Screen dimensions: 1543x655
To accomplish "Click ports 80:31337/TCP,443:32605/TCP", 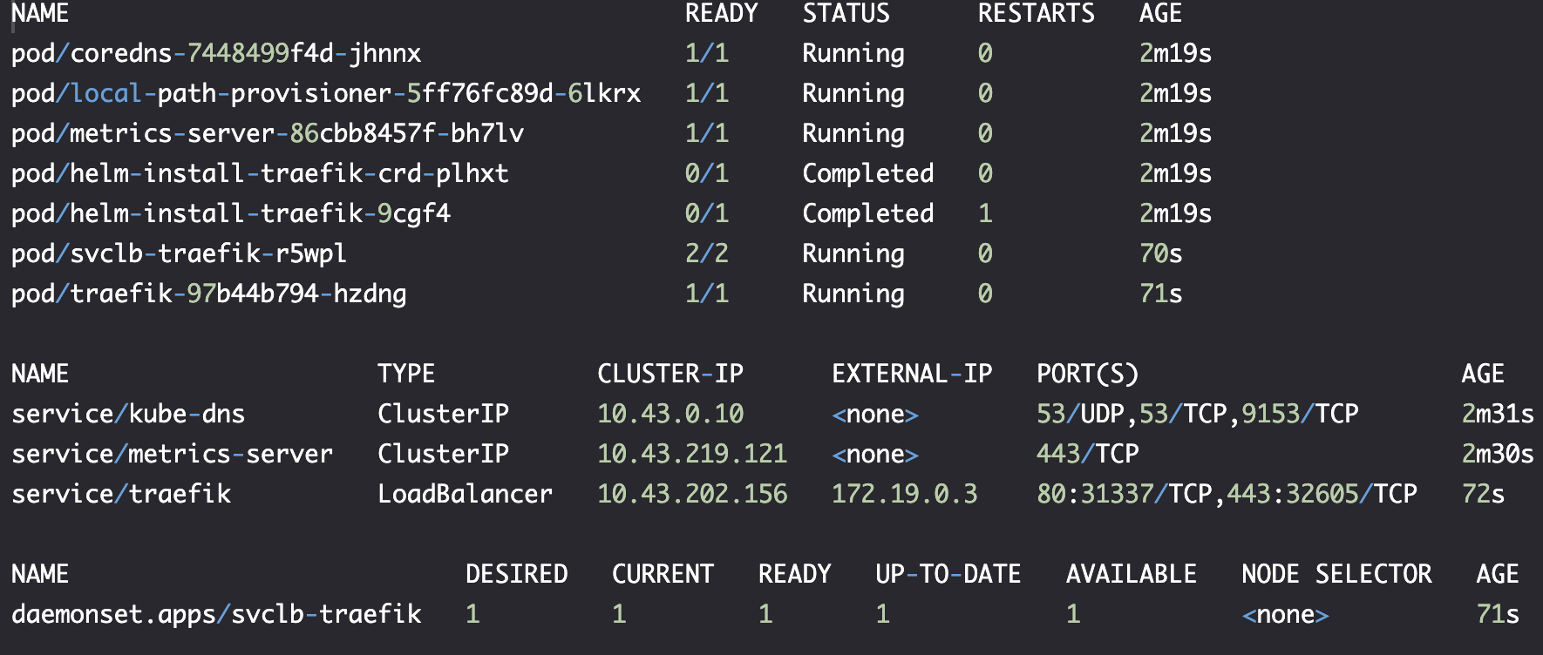I will 1227,495.
